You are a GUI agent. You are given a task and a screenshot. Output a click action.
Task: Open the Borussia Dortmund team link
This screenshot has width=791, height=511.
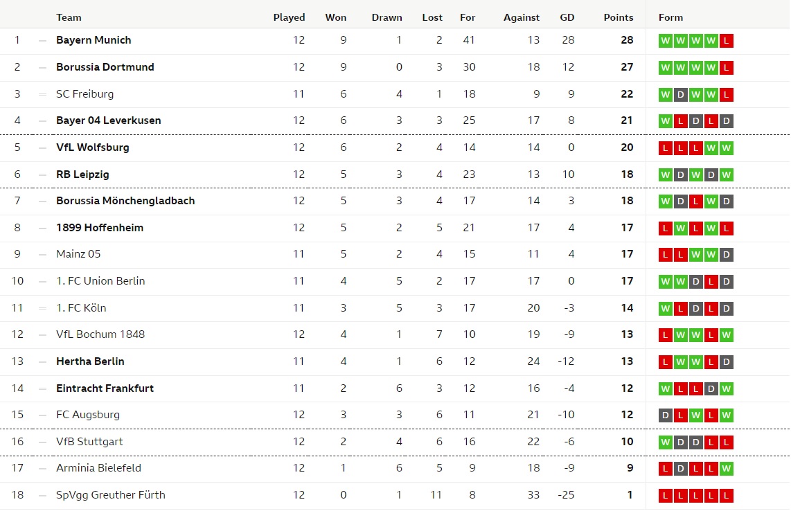click(105, 67)
